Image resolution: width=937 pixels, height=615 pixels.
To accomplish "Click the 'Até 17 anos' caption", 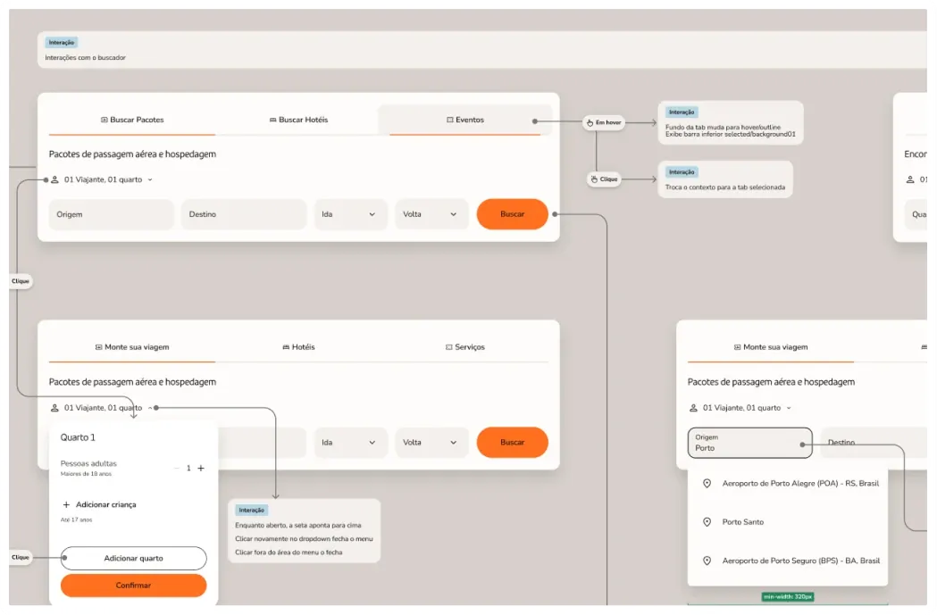I will [x=77, y=520].
